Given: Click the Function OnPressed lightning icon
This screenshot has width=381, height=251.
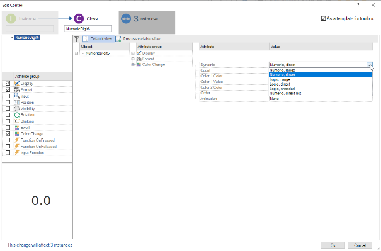Looking at the screenshot, I should 17,140.
